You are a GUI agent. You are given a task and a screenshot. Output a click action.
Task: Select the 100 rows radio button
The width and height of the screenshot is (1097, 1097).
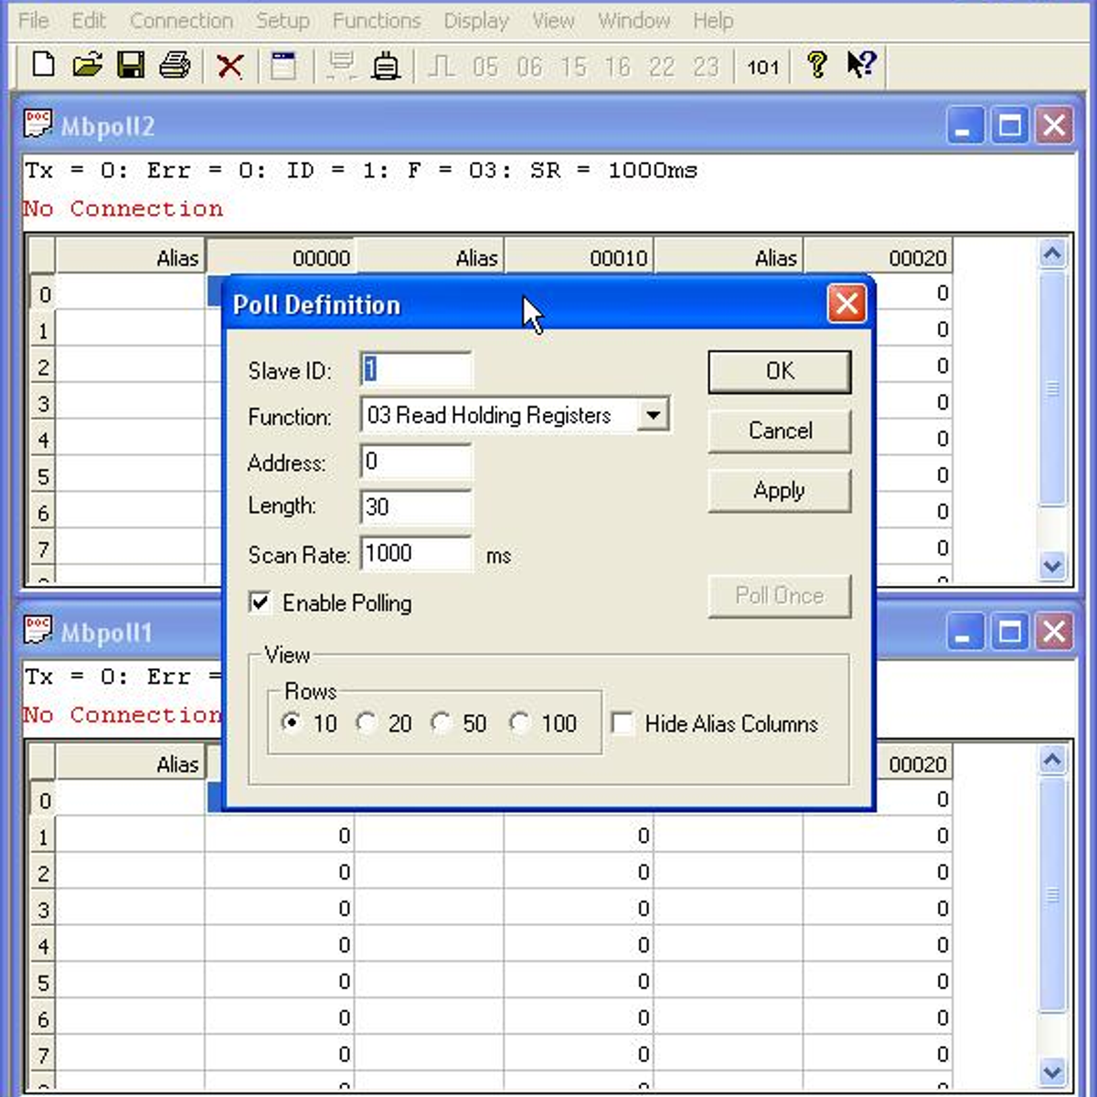pos(519,722)
